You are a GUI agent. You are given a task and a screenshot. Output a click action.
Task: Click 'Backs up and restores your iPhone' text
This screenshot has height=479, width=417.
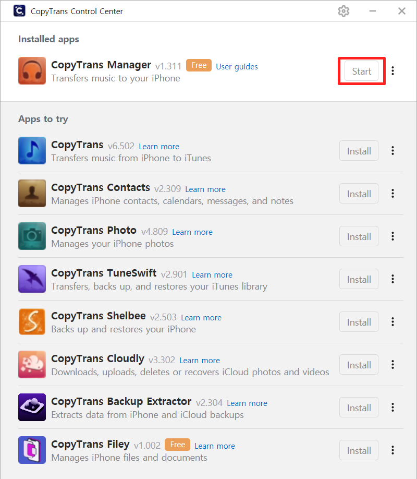tap(124, 329)
